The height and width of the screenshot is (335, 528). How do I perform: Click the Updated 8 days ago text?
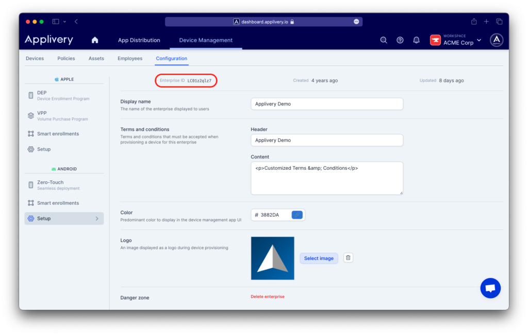(x=441, y=80)
